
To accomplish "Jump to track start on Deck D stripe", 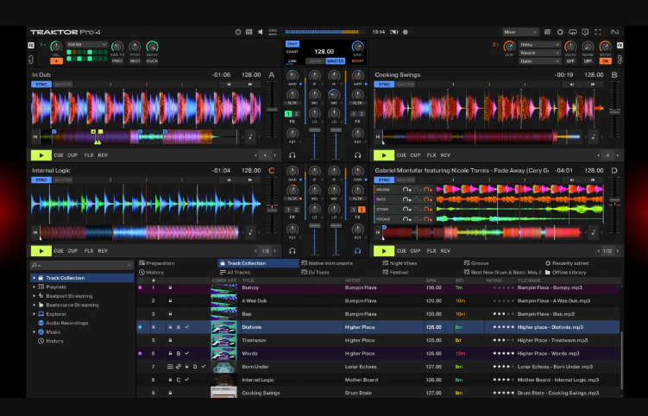I will click(x=378, y=232).
